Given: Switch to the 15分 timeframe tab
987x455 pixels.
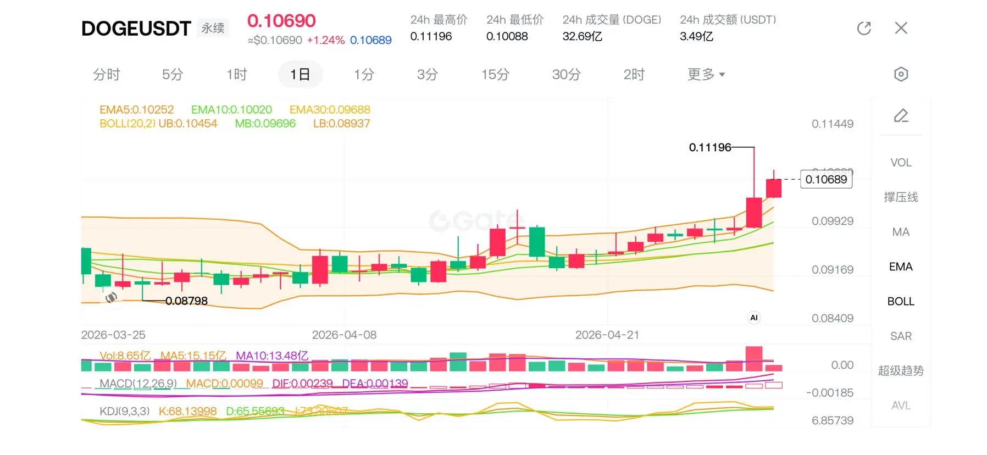Looking at the screenshot, I should coord(495,74).
